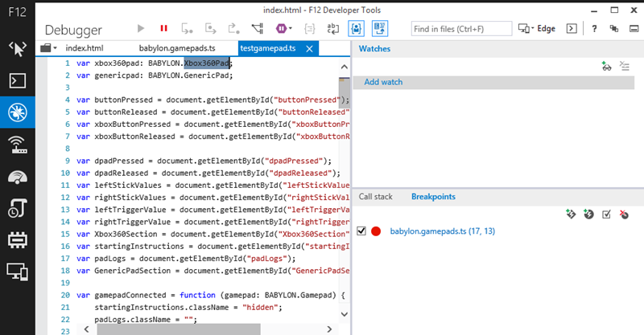This screenshot has height=335, width=644.
Task: Select the testgamepad.ts tab
Action: coord(268,48)
